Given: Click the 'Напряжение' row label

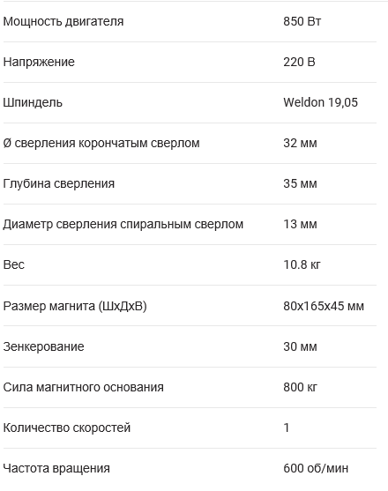Looking at the screenshot, I should pos(39,62).
